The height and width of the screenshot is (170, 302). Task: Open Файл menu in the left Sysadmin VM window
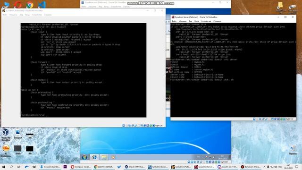pos(5,15)
